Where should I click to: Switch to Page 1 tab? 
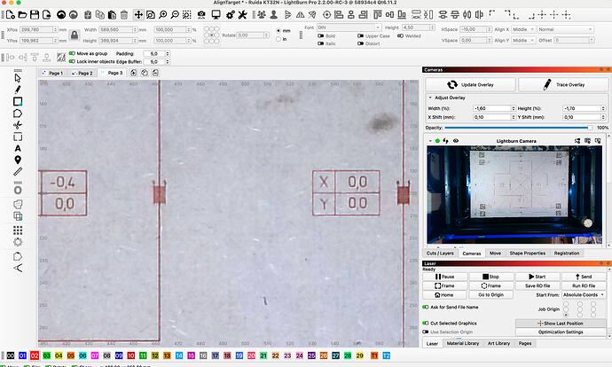[x=52, y=73]
